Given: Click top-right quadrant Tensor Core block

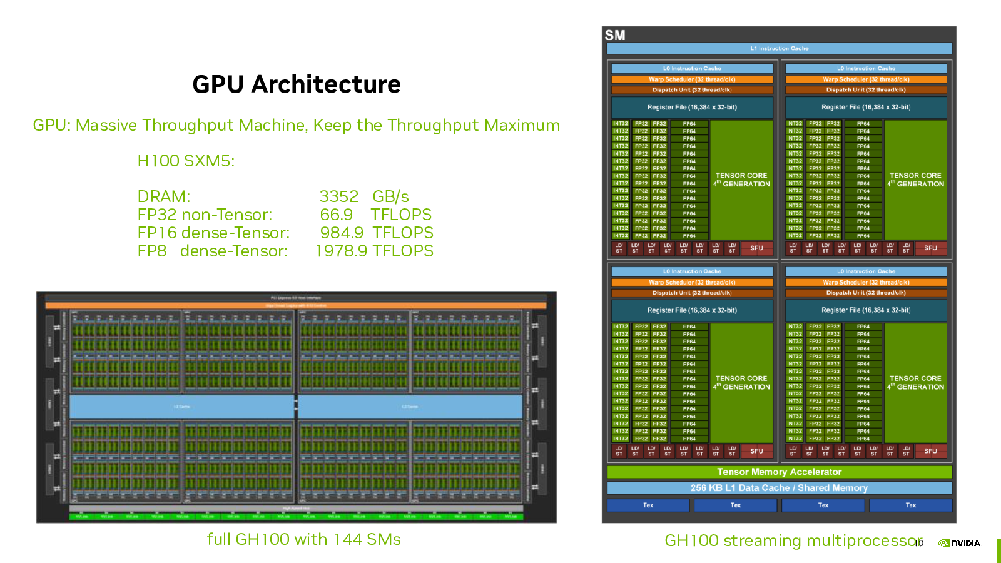Looking at the screenshot, I should tap(916, 180).
